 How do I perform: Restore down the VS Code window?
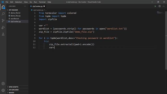pyautogui.click(x=158, y=2)
